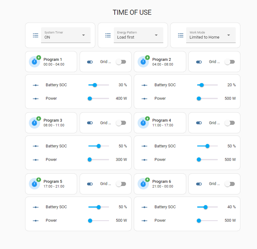The image size is (257, 249).
Task: Open the Program 3 entity label
Action: [53, 120]
